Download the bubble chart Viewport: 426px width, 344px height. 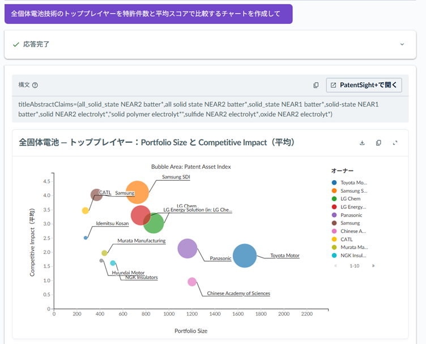(362, 143)
